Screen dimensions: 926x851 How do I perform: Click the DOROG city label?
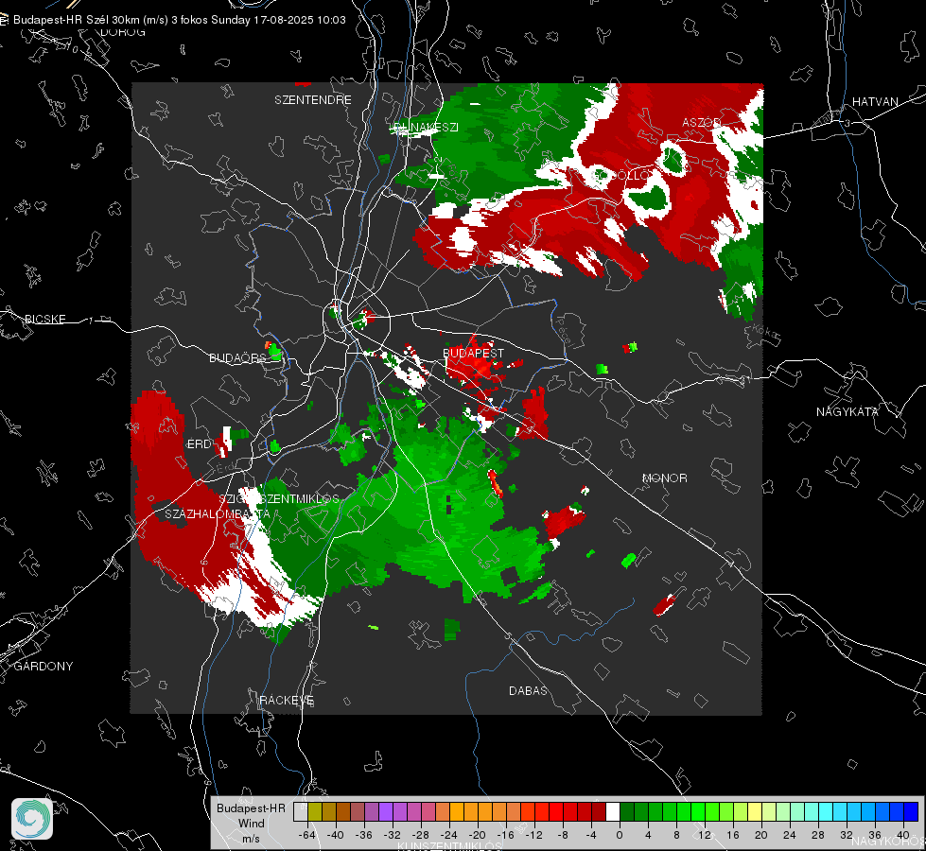coord(123,32)
